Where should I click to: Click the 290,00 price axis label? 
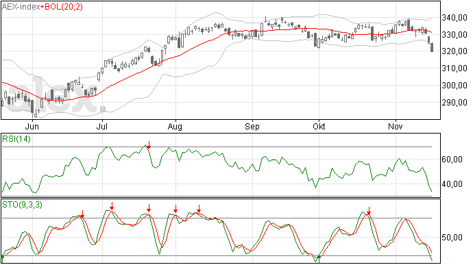point(454,103)
